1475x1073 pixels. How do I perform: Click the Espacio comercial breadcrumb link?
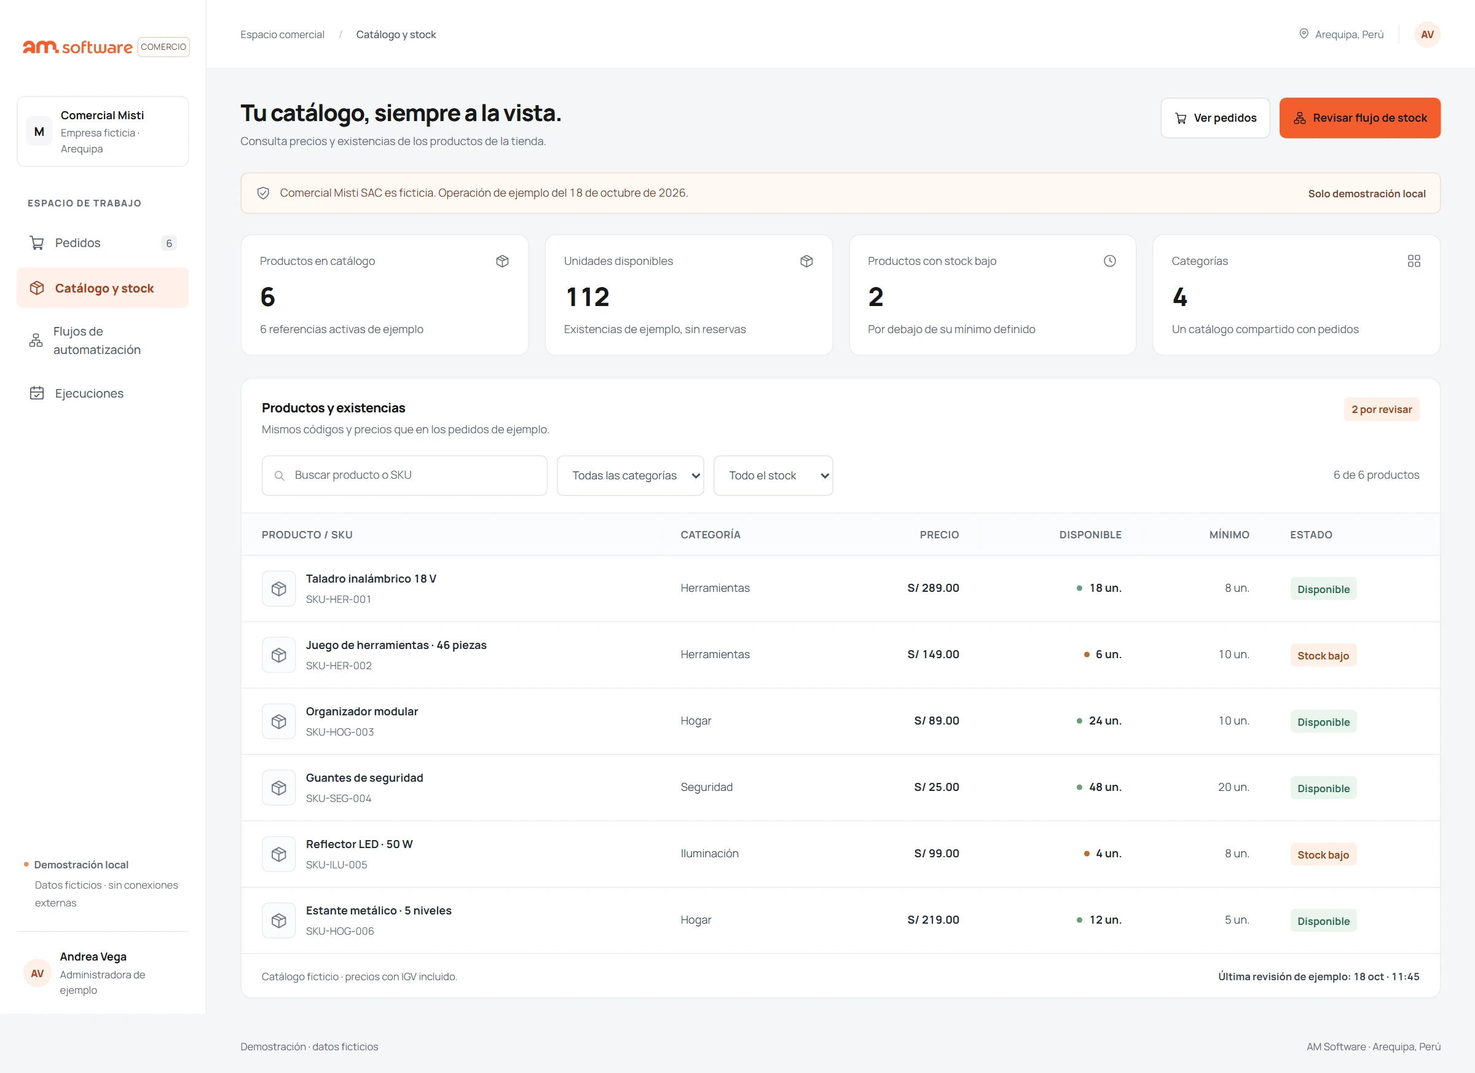[x=282, y=34]
